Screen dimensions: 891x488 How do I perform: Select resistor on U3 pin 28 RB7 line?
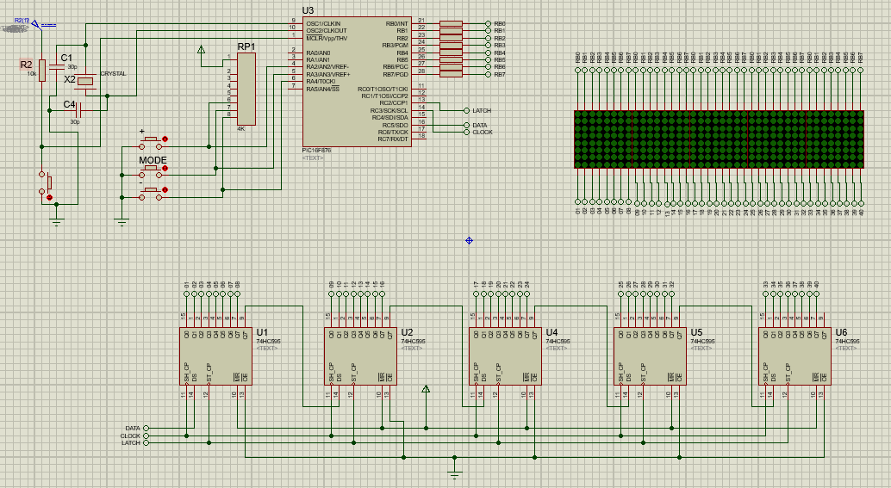coord(452,74)
